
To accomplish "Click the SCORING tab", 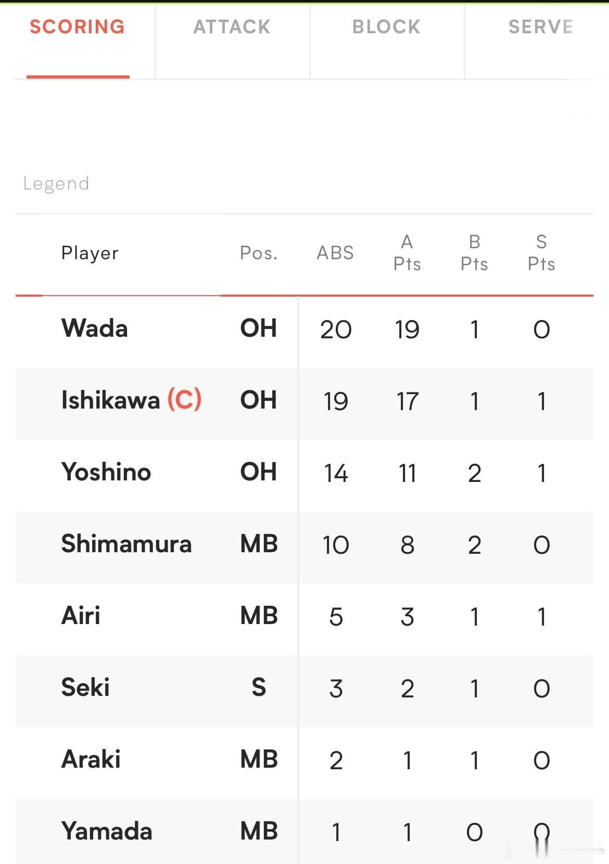I will pos(77,27).
